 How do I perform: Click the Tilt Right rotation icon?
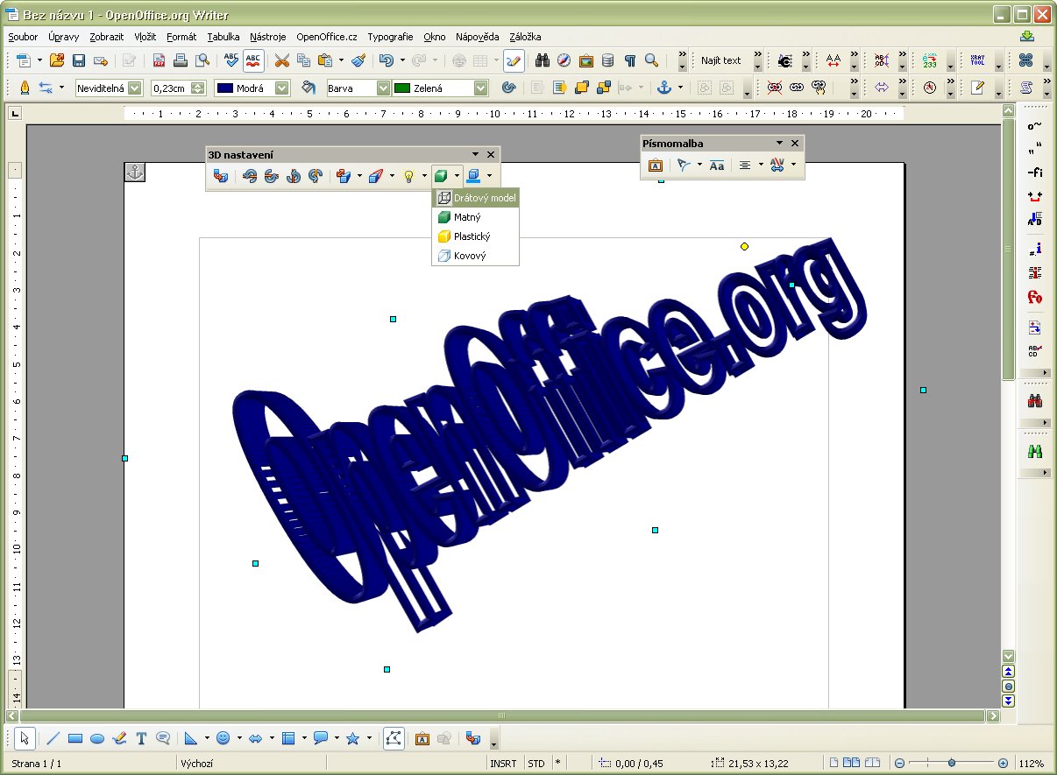(x=316, y=176)
